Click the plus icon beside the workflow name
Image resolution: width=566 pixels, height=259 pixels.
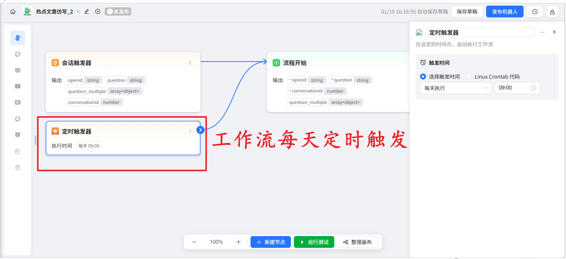point(98,11)
